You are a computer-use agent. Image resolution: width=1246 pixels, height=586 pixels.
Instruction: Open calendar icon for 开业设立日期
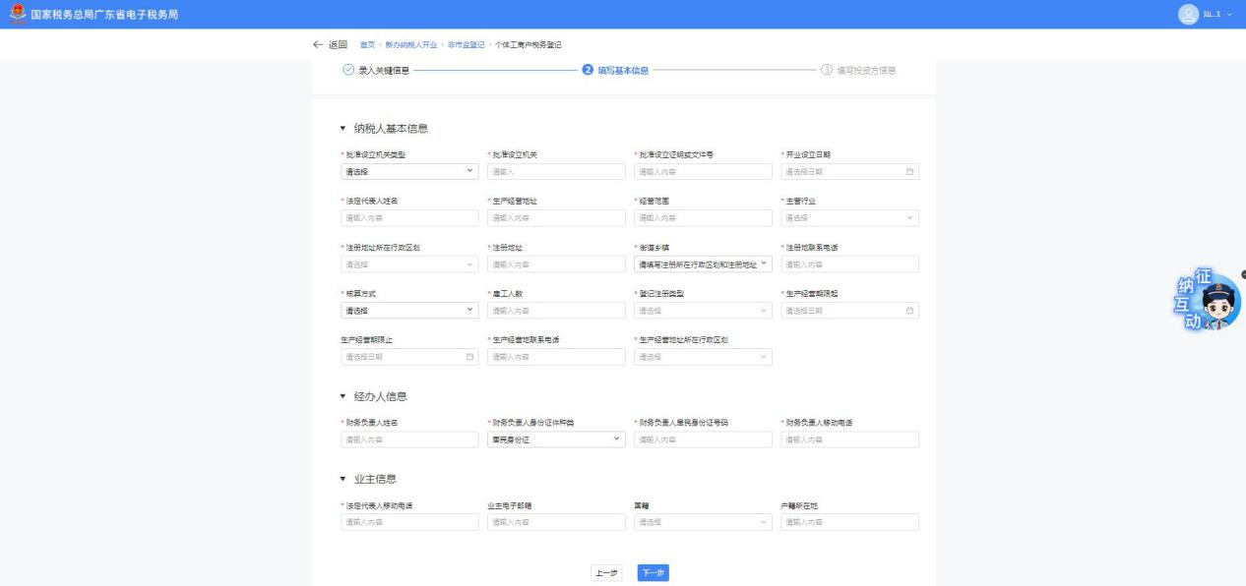point(909,172)
